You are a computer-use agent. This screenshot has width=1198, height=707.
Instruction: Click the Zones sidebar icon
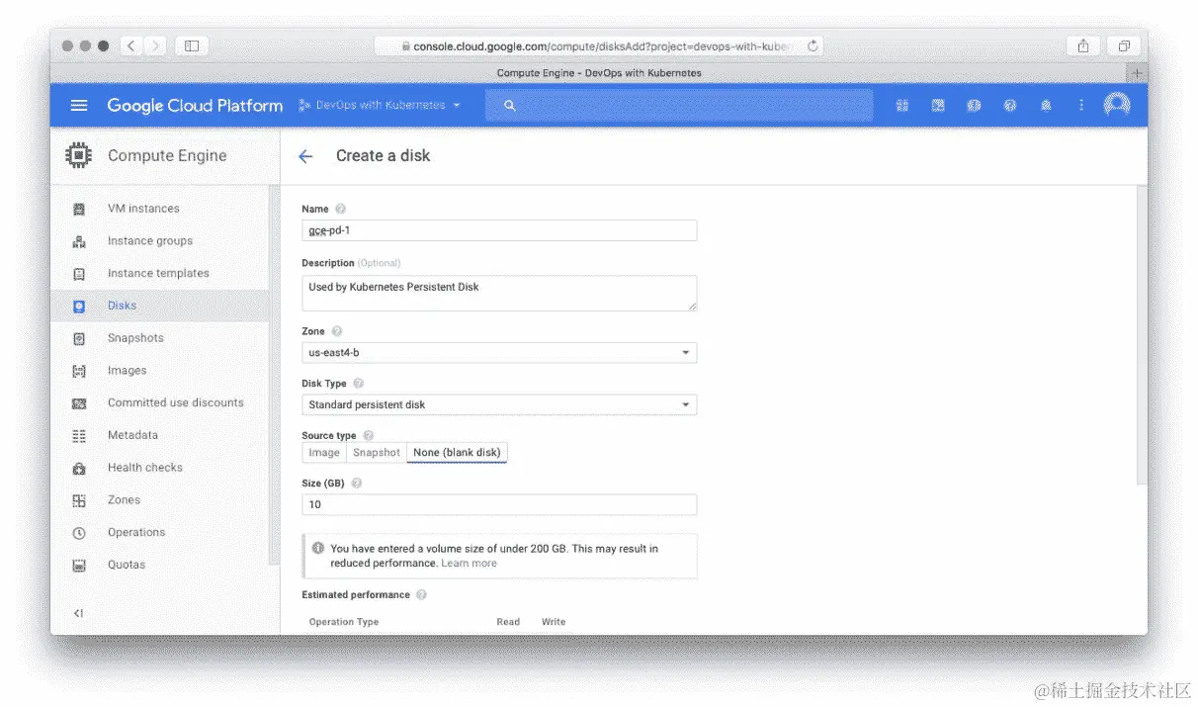point(79,500)
